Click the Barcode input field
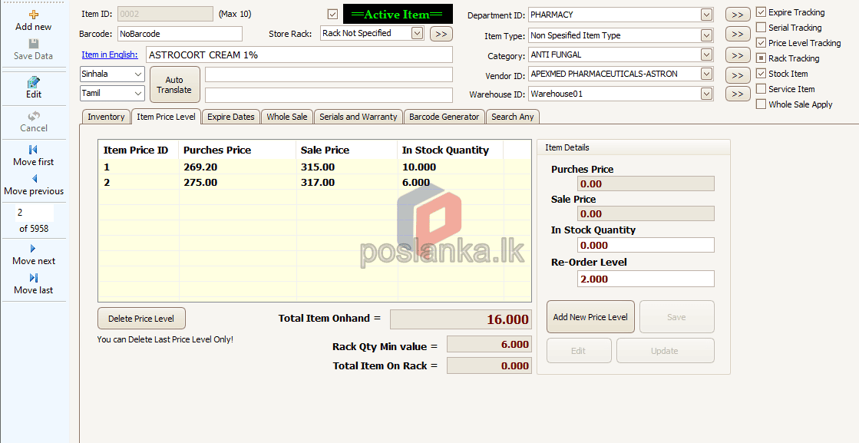The width and height of the screenshot is (859, 443). coord(180,34)
